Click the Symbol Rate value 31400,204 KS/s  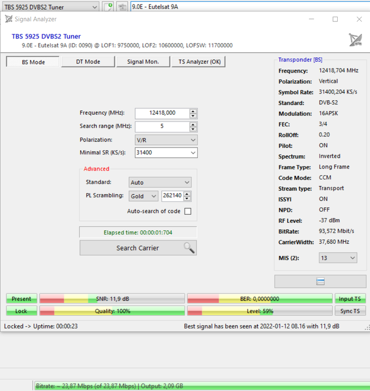(338, 92)
